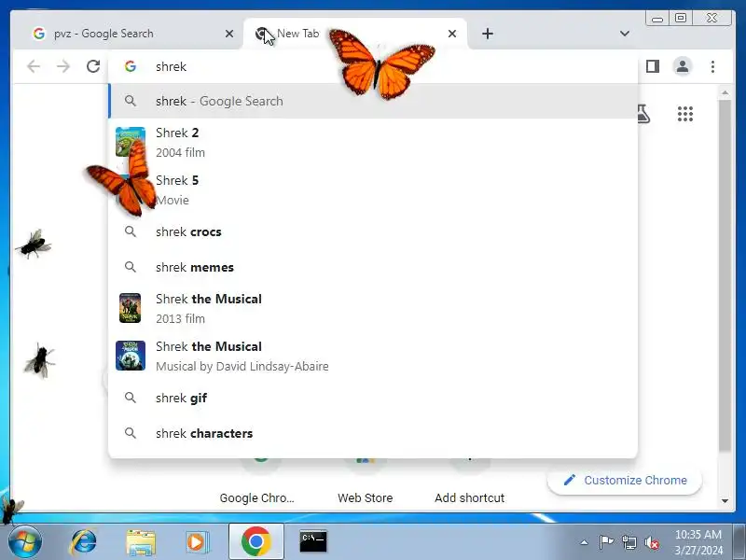Click Shrek the Musical stage show thumbnail
The width and height of the screenshot is (746, 560).
pyautogui.click(x=131, y=356)
